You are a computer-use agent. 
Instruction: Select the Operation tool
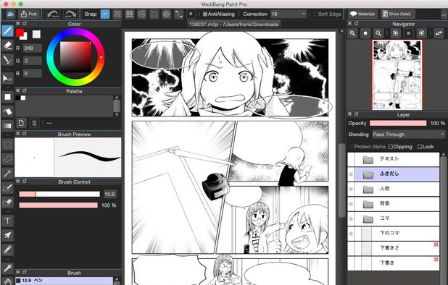click(7, 235)
